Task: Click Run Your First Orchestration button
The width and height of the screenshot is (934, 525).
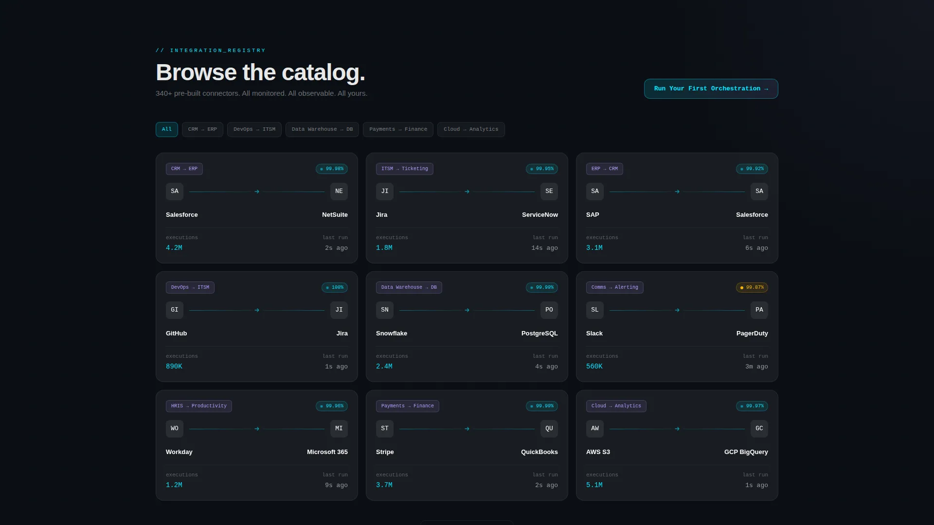Action: pos(711,89)
